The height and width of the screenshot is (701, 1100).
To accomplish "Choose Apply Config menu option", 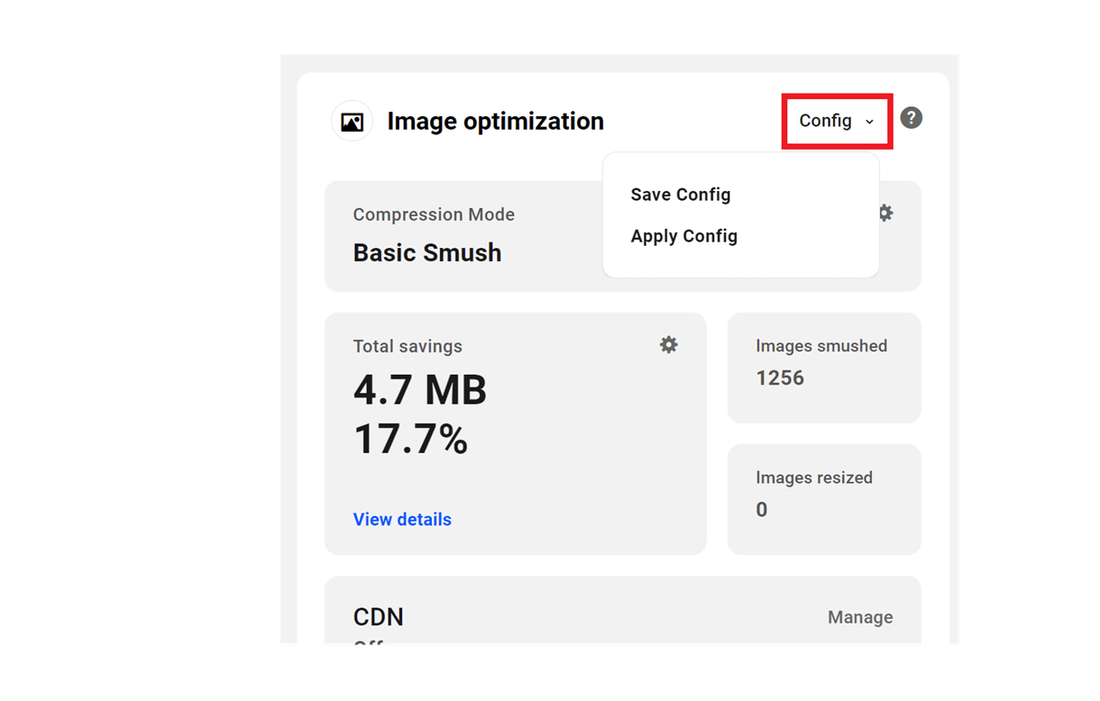I will 683,236.
